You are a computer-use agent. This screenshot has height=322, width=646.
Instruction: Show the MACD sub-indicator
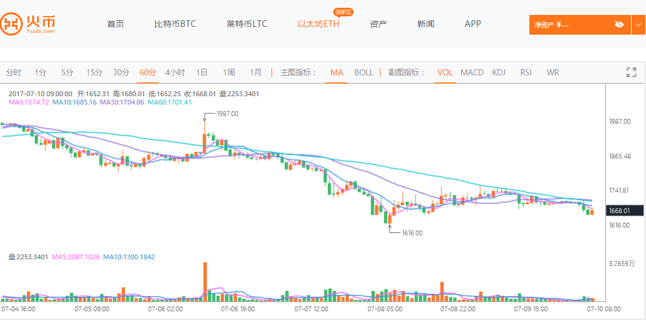tap(472, 72)
